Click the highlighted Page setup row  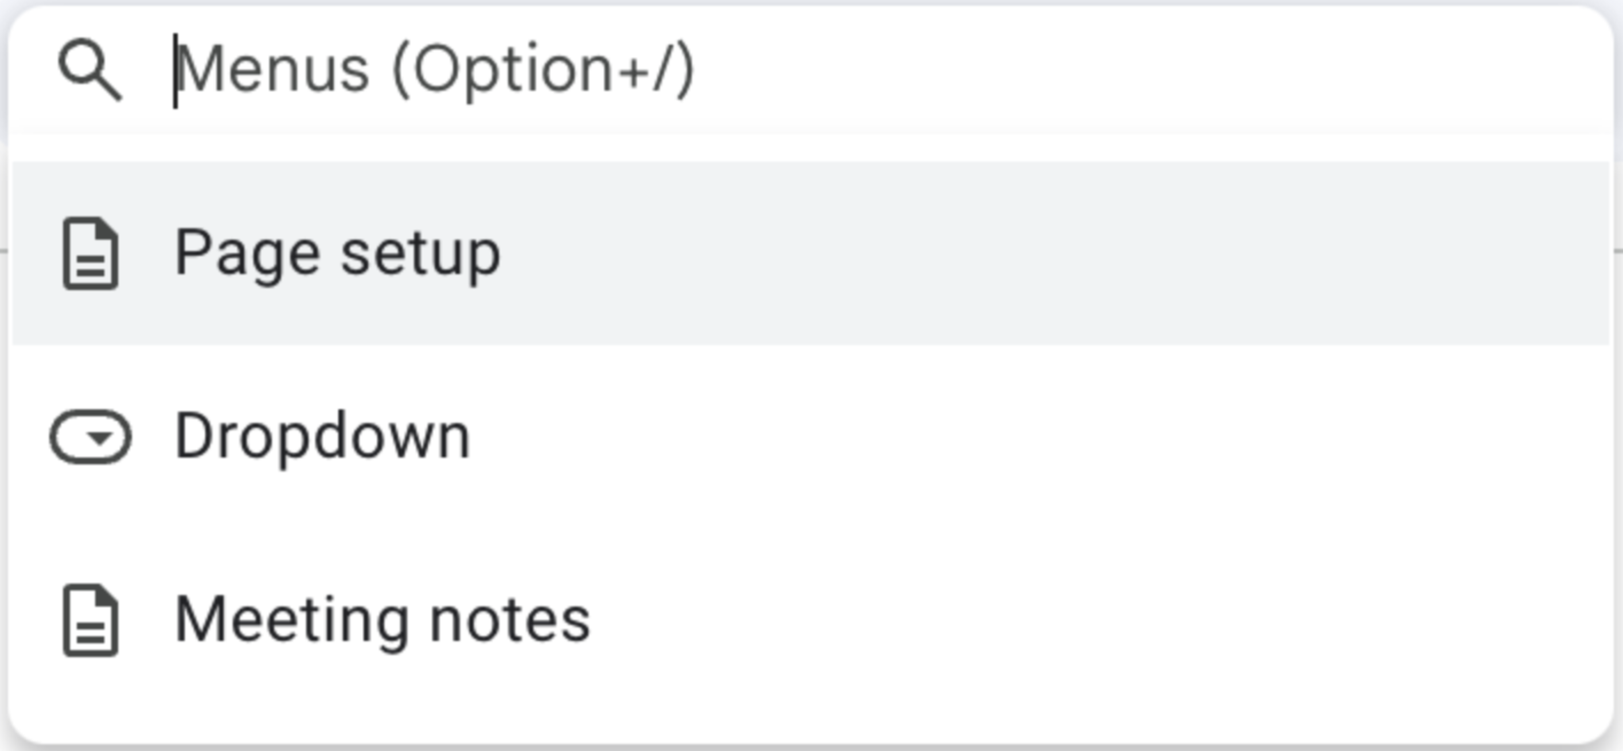1008,253
